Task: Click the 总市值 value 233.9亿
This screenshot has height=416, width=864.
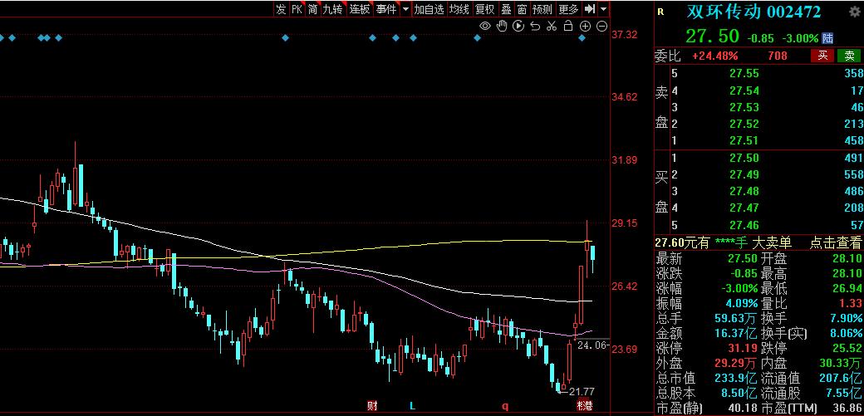Action: click(x=735, y=379)
